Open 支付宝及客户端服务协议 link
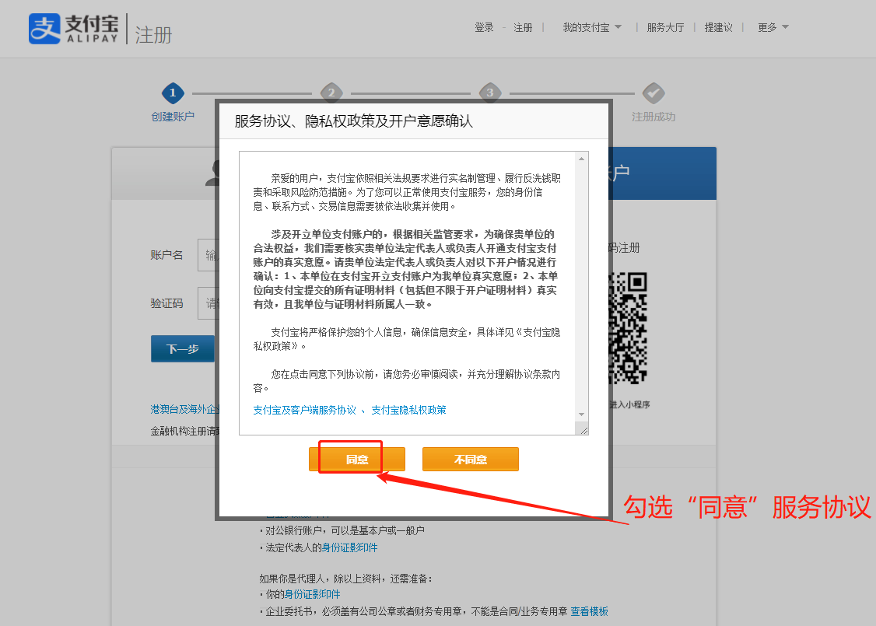The height and width of the screenshot is (626, 876). (x=304, y=410)
